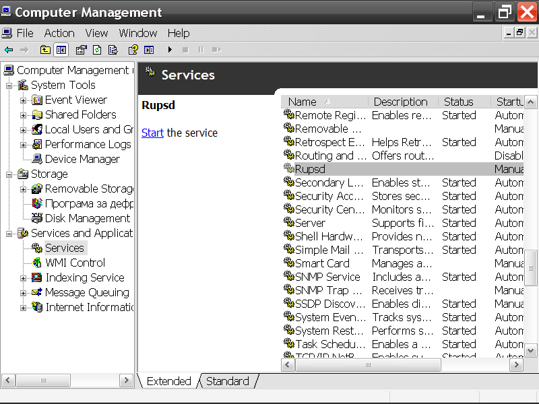Expand the Removable Storage branch
This screenshot has height=404, width=539.
pyautogui.click(x=23, y=189)
